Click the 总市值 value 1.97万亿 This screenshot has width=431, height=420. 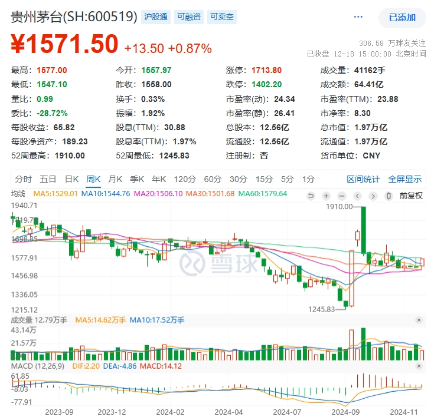click(x=371, y=127)
